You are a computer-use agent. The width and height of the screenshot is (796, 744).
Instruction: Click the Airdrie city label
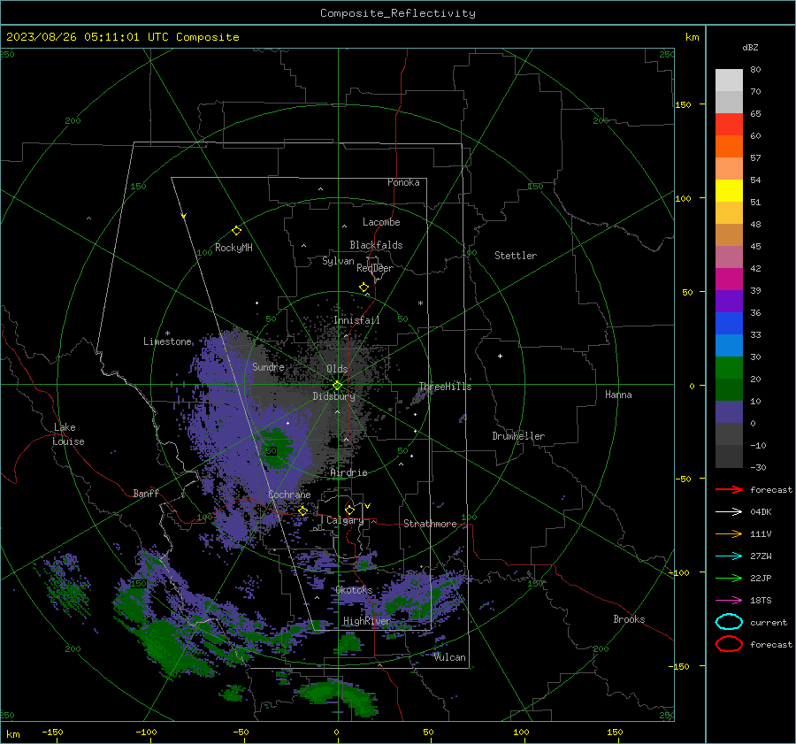[x=348, y=472]
